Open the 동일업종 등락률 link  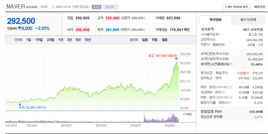212,117
